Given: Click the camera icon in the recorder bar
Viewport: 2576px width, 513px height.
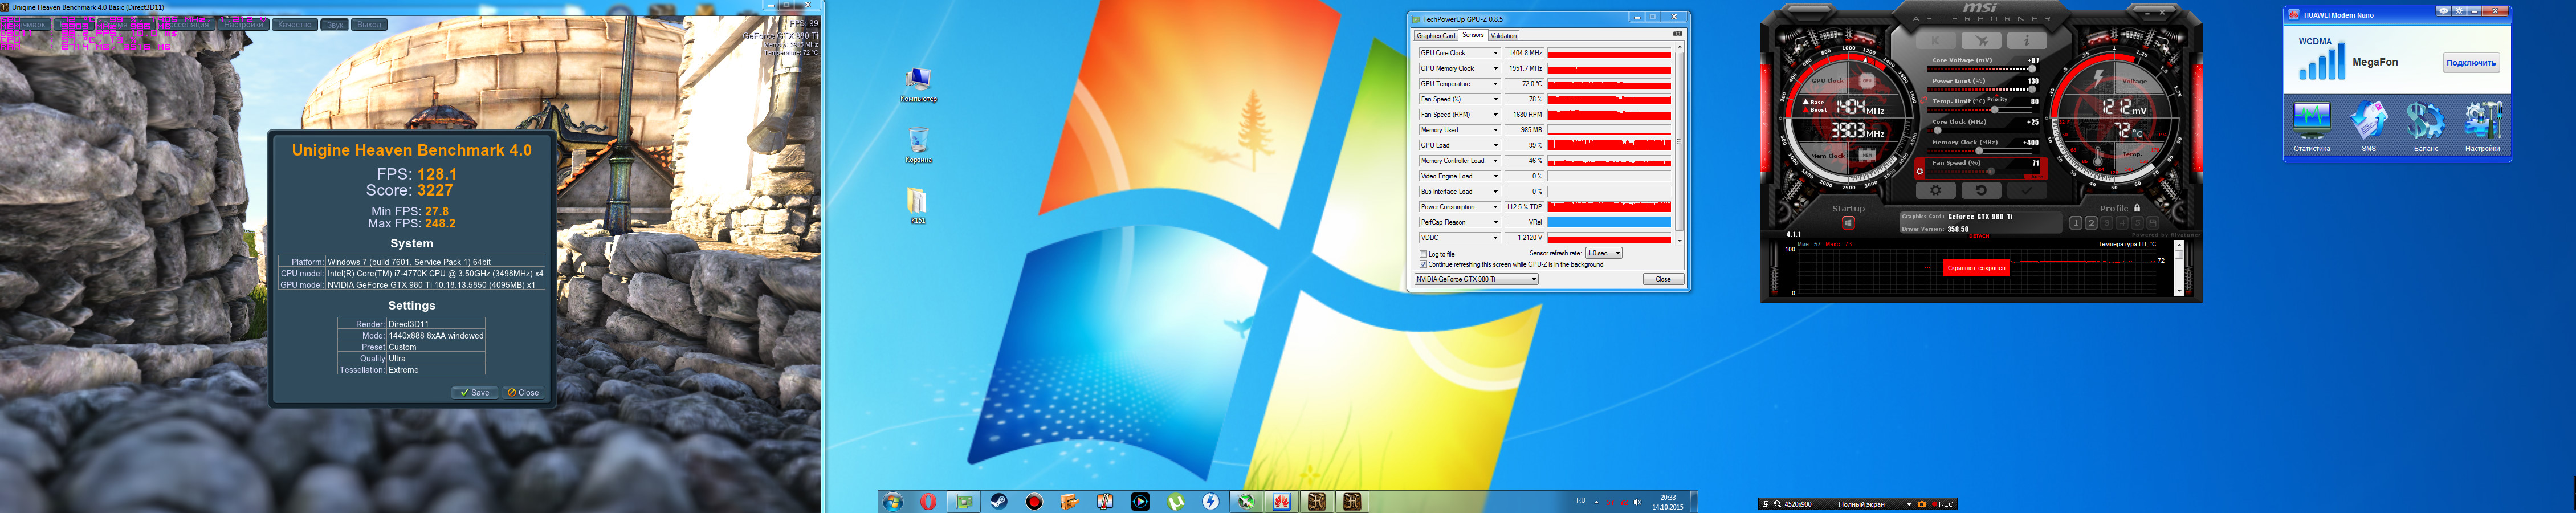Looking at the screenshot, I should pos(1922,504).
